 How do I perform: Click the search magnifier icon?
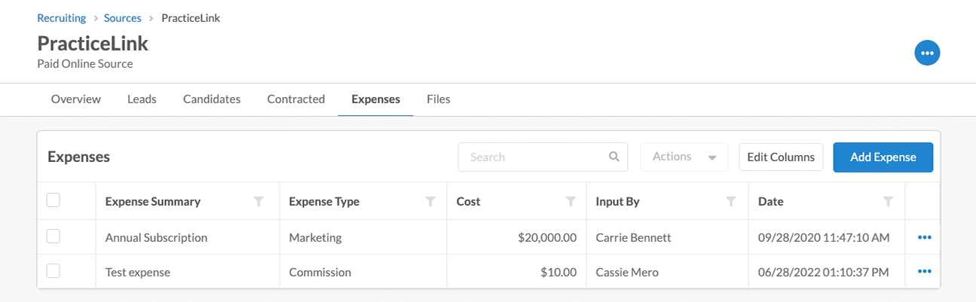tap(613, 157)
